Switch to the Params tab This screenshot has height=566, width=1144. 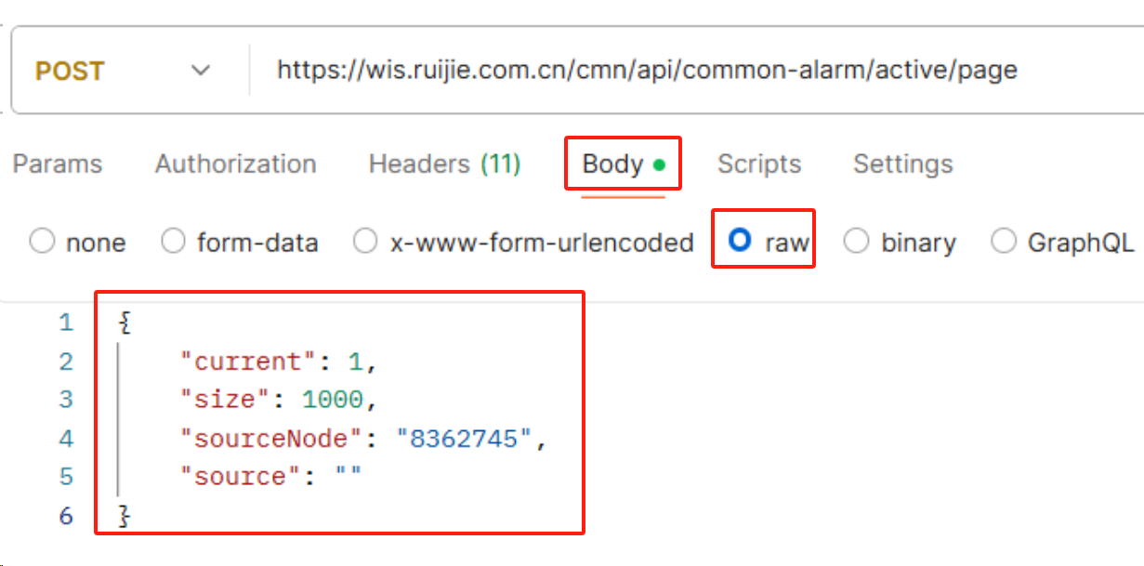(x=58, y=165)
